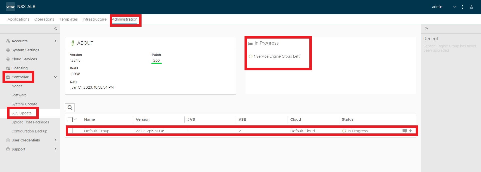
Task: Expand the Accounts section chevron
Action: coord(56,41)
